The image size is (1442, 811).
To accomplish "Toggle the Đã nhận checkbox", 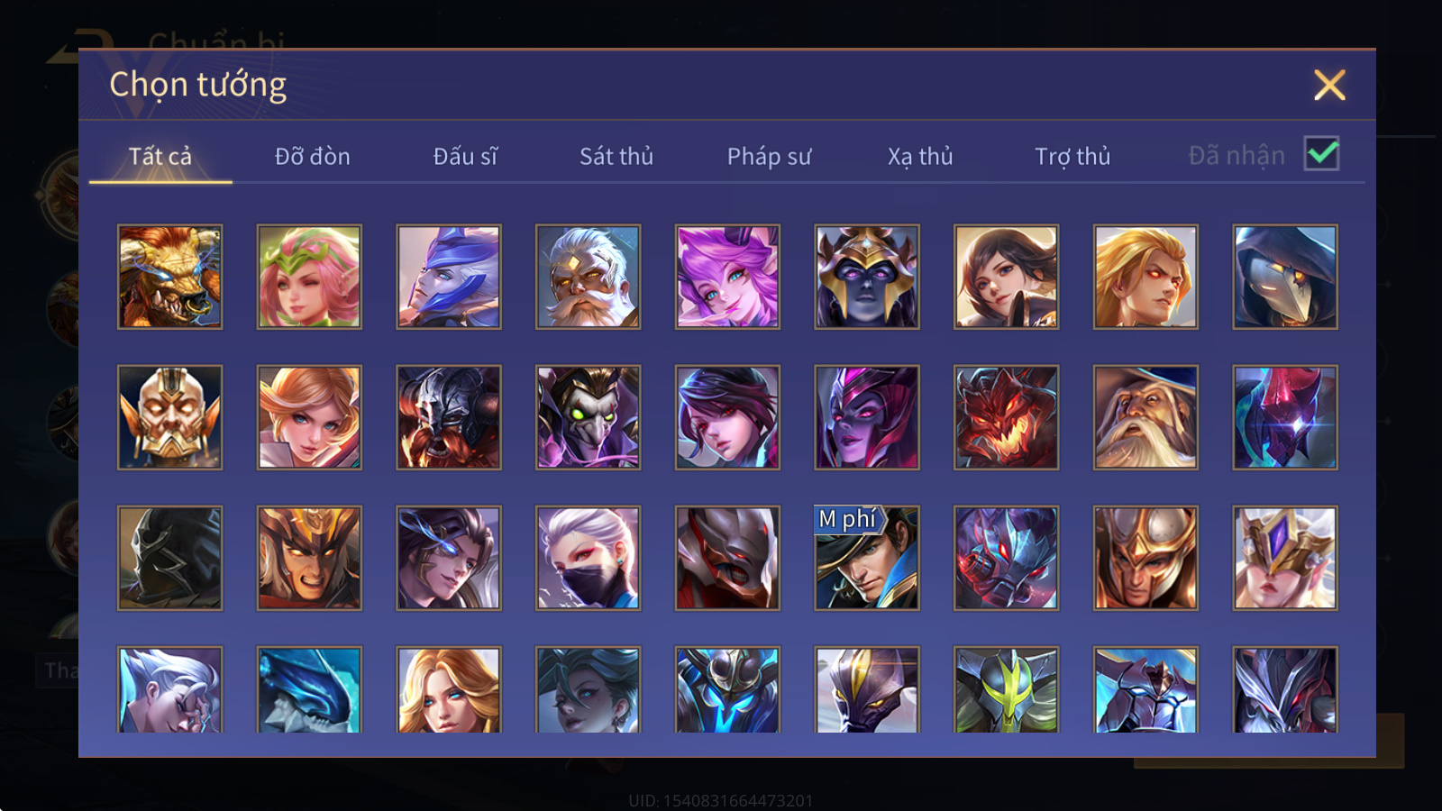I will coord(1321,154).
